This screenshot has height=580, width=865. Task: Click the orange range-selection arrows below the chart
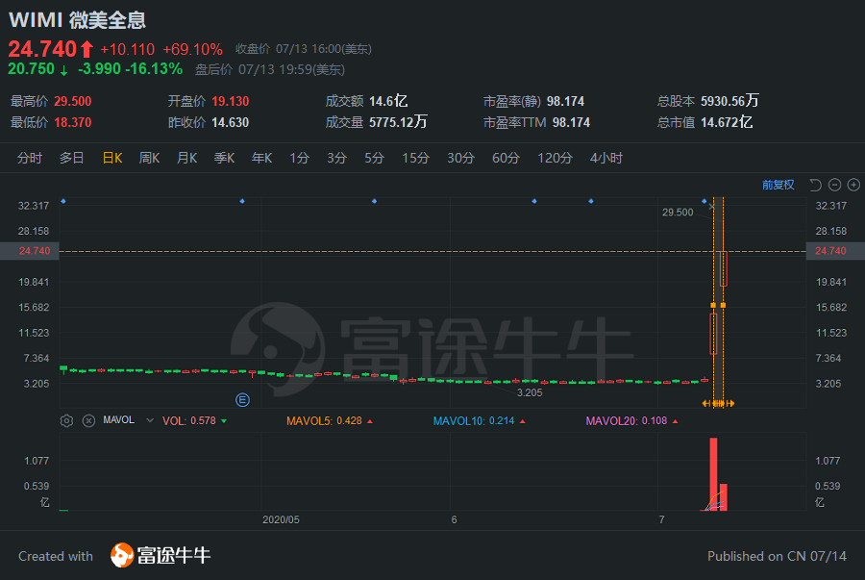pyautogui.click(x=718, y=403)
